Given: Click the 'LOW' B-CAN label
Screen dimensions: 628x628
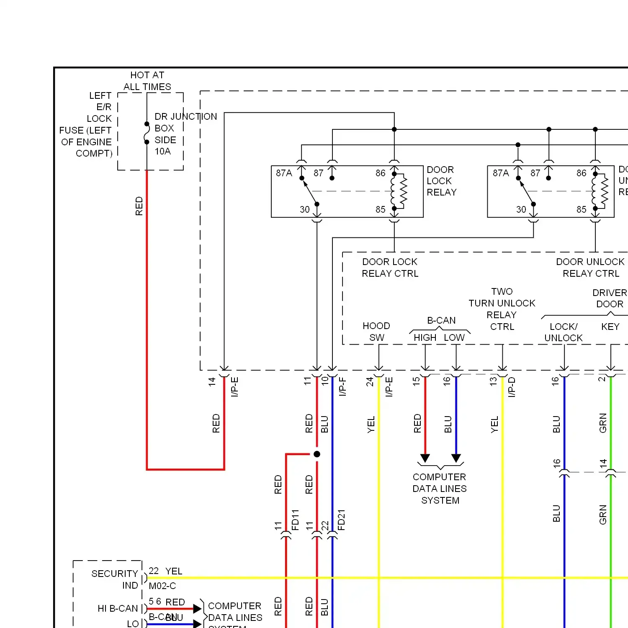Looking at the screenshot, I should point(454,337).
